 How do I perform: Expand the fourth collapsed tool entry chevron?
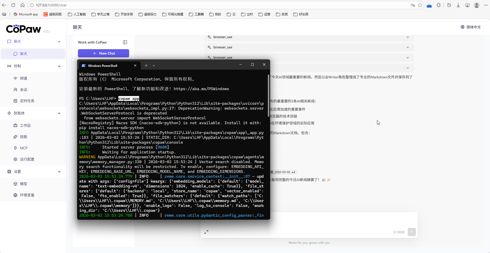coord(408,68)
